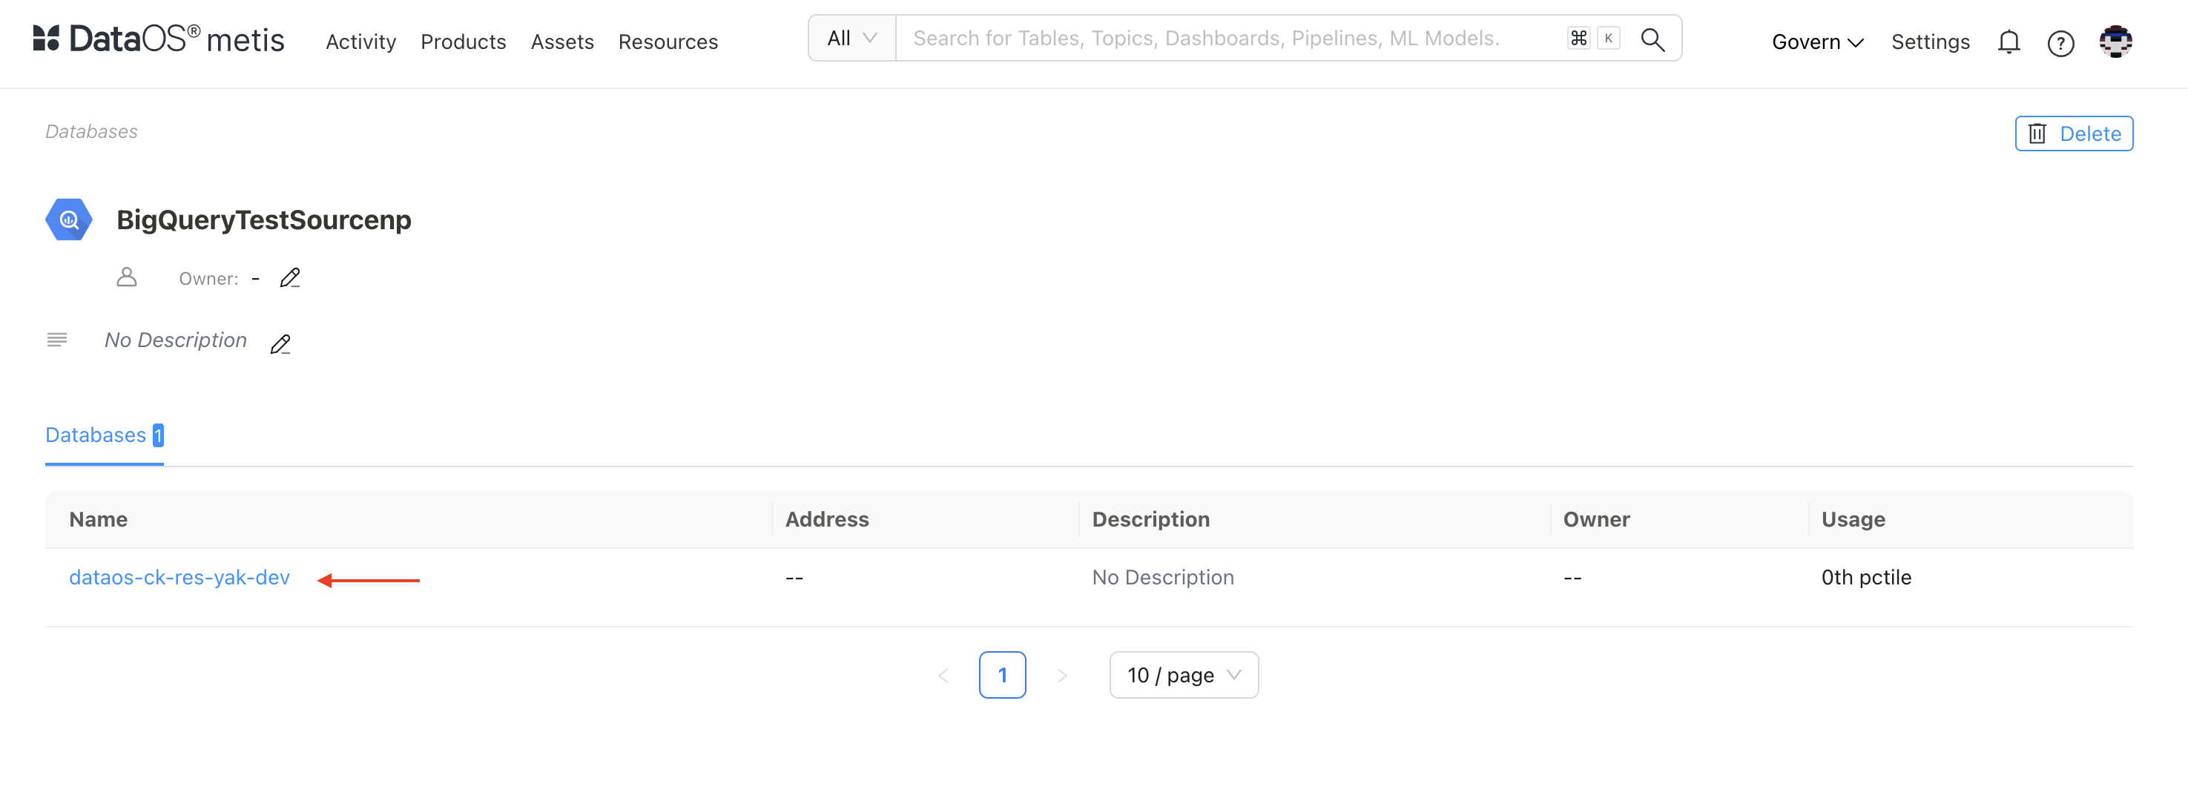Go to previous page arrow

(x=943, y=675)
